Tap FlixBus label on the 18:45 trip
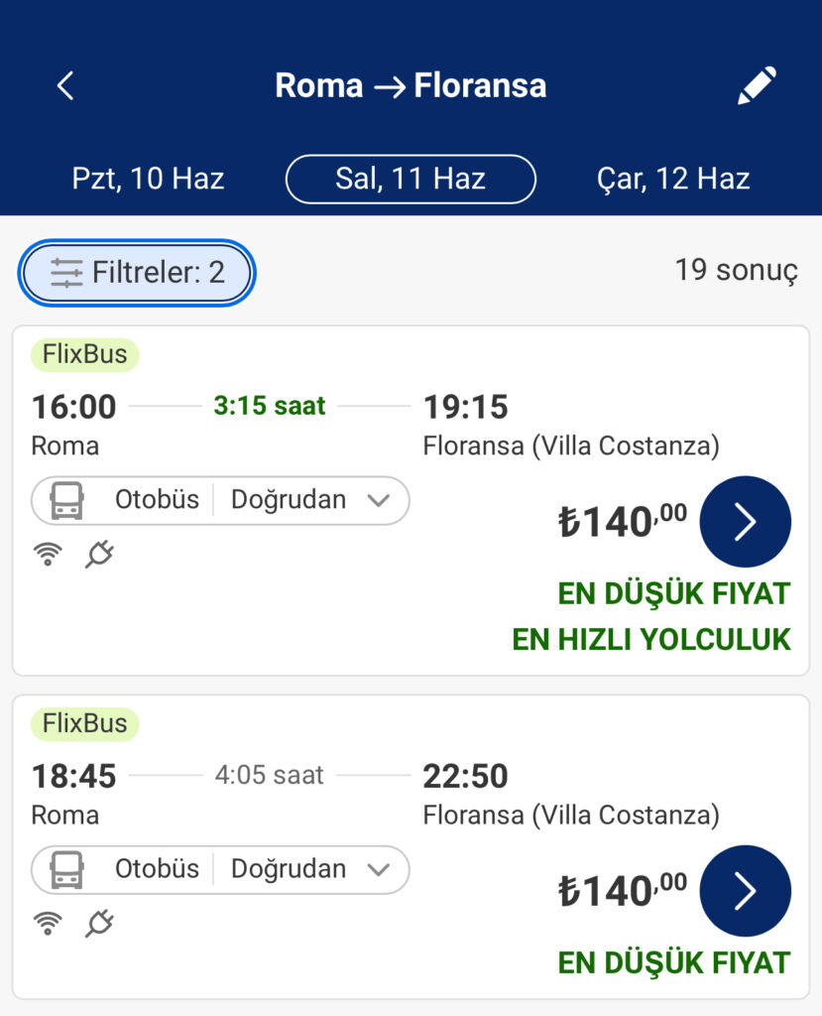Image resolution: width=822 pixels, height=1016 pixels. [x=85, y=723]
